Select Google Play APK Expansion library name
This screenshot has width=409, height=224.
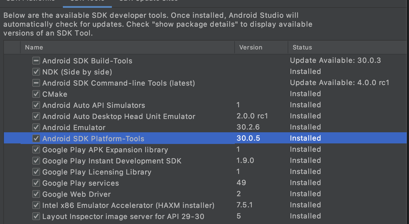coord(105,150)
